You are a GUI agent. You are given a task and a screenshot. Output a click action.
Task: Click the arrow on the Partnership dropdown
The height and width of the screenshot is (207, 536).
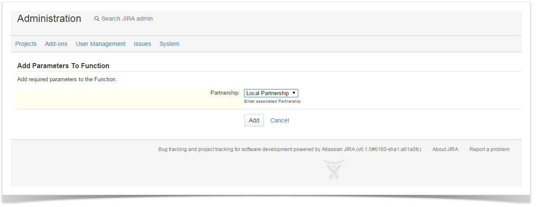tap(293, 93)
